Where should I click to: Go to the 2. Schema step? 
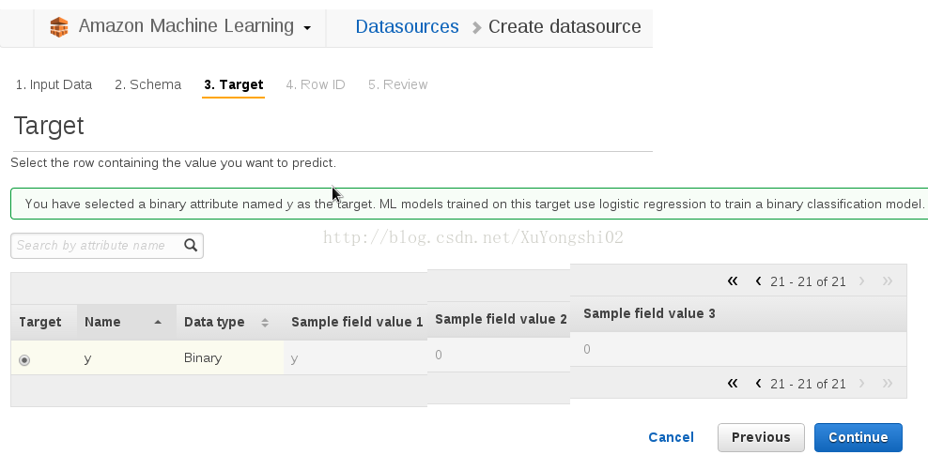coord(148,84)
